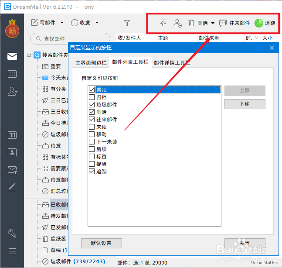Click the trash delete icon 删除
The image size is (282, 268).
191,23
